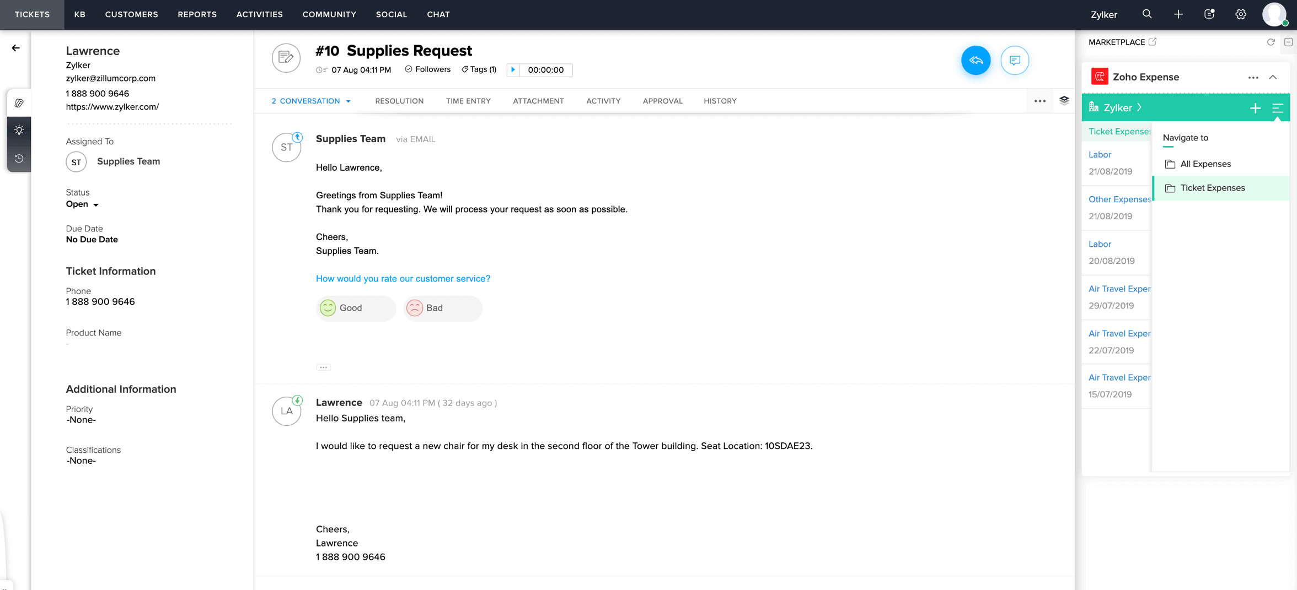The height and width of the screenshot is (590, 1297).
Task: Click the Zoho Expense logo icon
Action: pyautogui.click(x=1100, y=77)
